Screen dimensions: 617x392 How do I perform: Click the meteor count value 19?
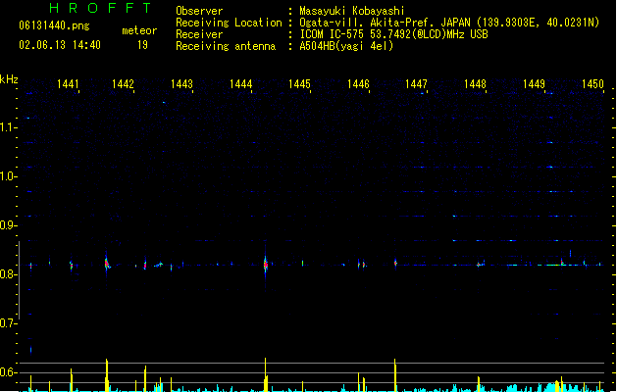click(142, 45)
